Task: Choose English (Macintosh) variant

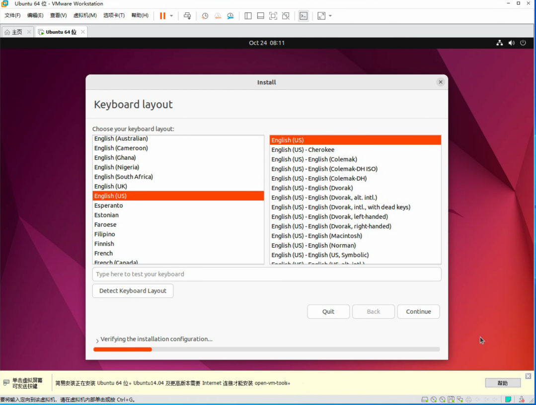Action: click(x=355, y=236)
